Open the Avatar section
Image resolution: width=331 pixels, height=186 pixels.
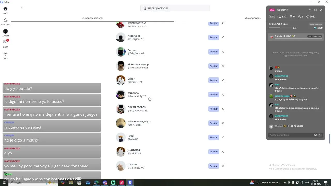[5, 33]
